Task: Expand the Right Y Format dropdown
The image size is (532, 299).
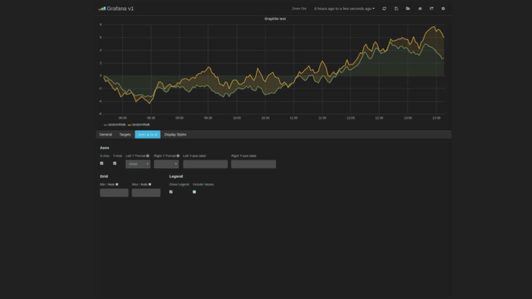Action: (166, 164)
